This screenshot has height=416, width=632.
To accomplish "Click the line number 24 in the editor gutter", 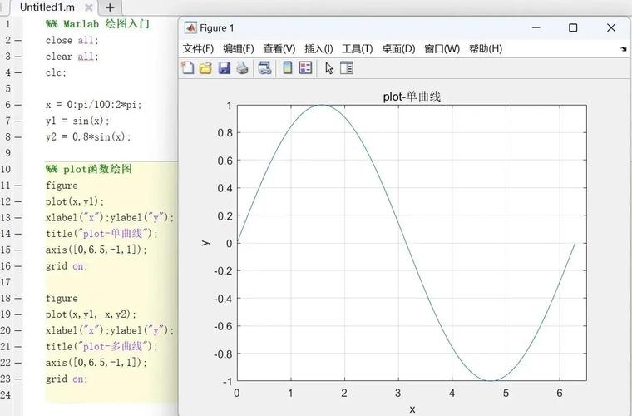I will 5,394.
